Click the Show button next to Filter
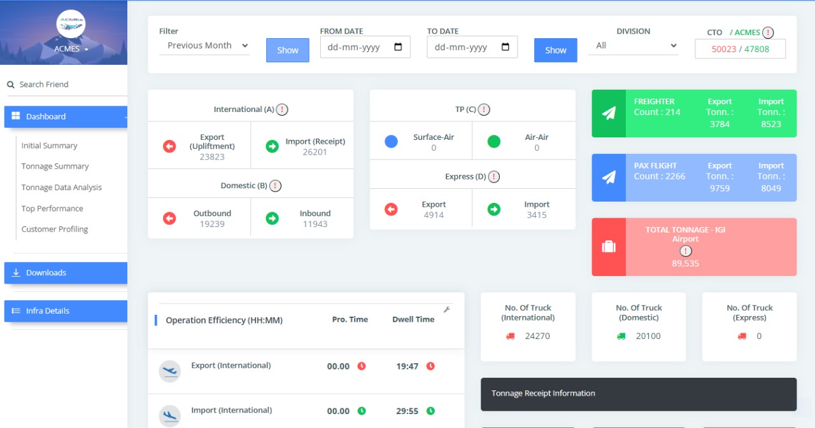The width and height of the screenshot is (815, 428). [287, 50]
